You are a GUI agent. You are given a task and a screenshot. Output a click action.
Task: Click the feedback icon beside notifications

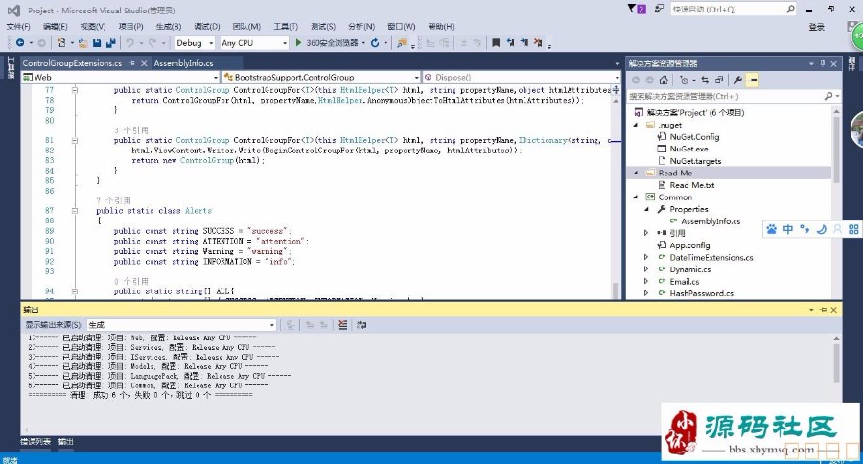point(659,9)
